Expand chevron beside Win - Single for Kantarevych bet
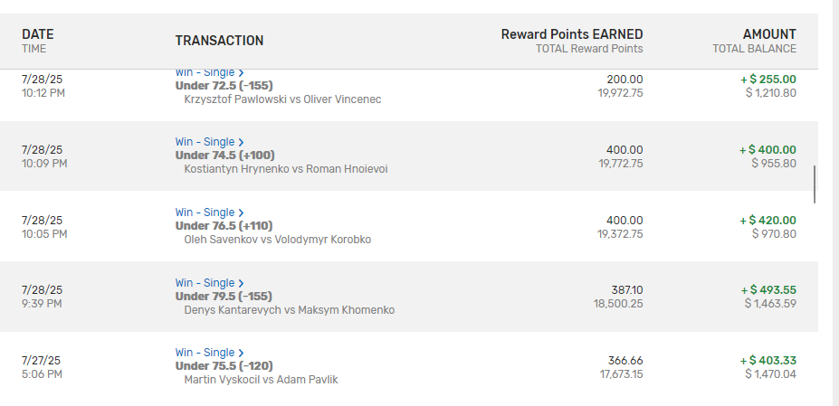839x406 pixels. [x=242, y=283]
